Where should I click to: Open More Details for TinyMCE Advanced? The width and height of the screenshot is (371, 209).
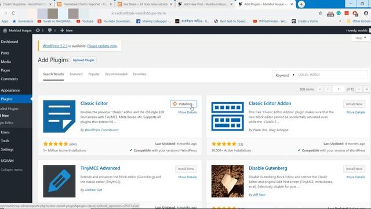[x=187, y=177]
